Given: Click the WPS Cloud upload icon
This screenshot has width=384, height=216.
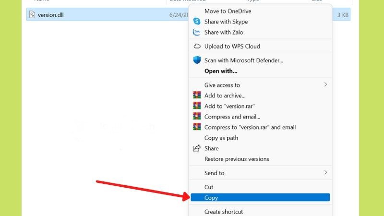Looking at the screenshot, I should click(x=197, y=46).
